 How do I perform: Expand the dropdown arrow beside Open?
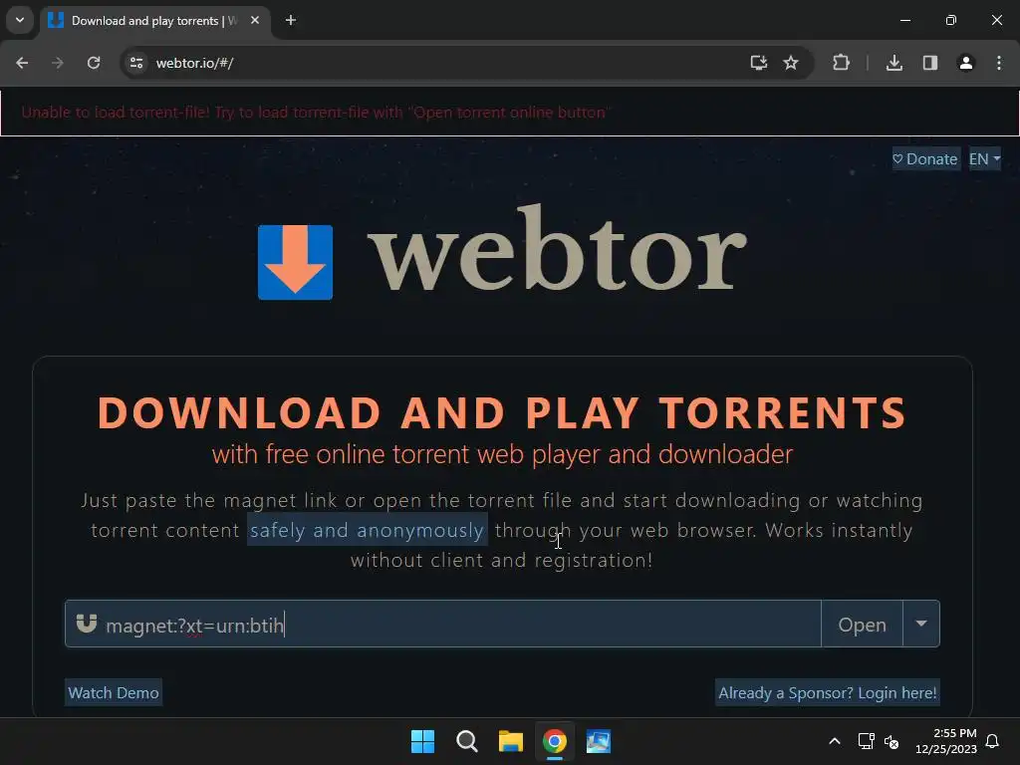[921, 624]
